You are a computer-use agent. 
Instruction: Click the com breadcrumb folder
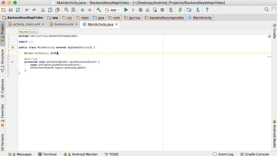pyautogui.click(x=114, y=18)
